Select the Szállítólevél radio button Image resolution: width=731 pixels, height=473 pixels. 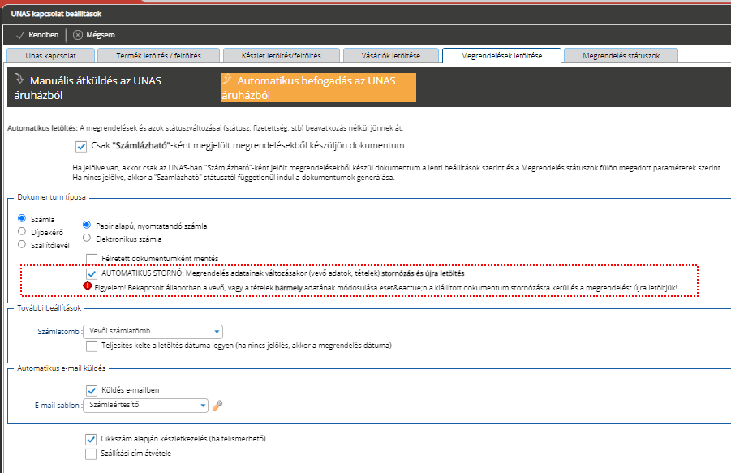[23, 244]
